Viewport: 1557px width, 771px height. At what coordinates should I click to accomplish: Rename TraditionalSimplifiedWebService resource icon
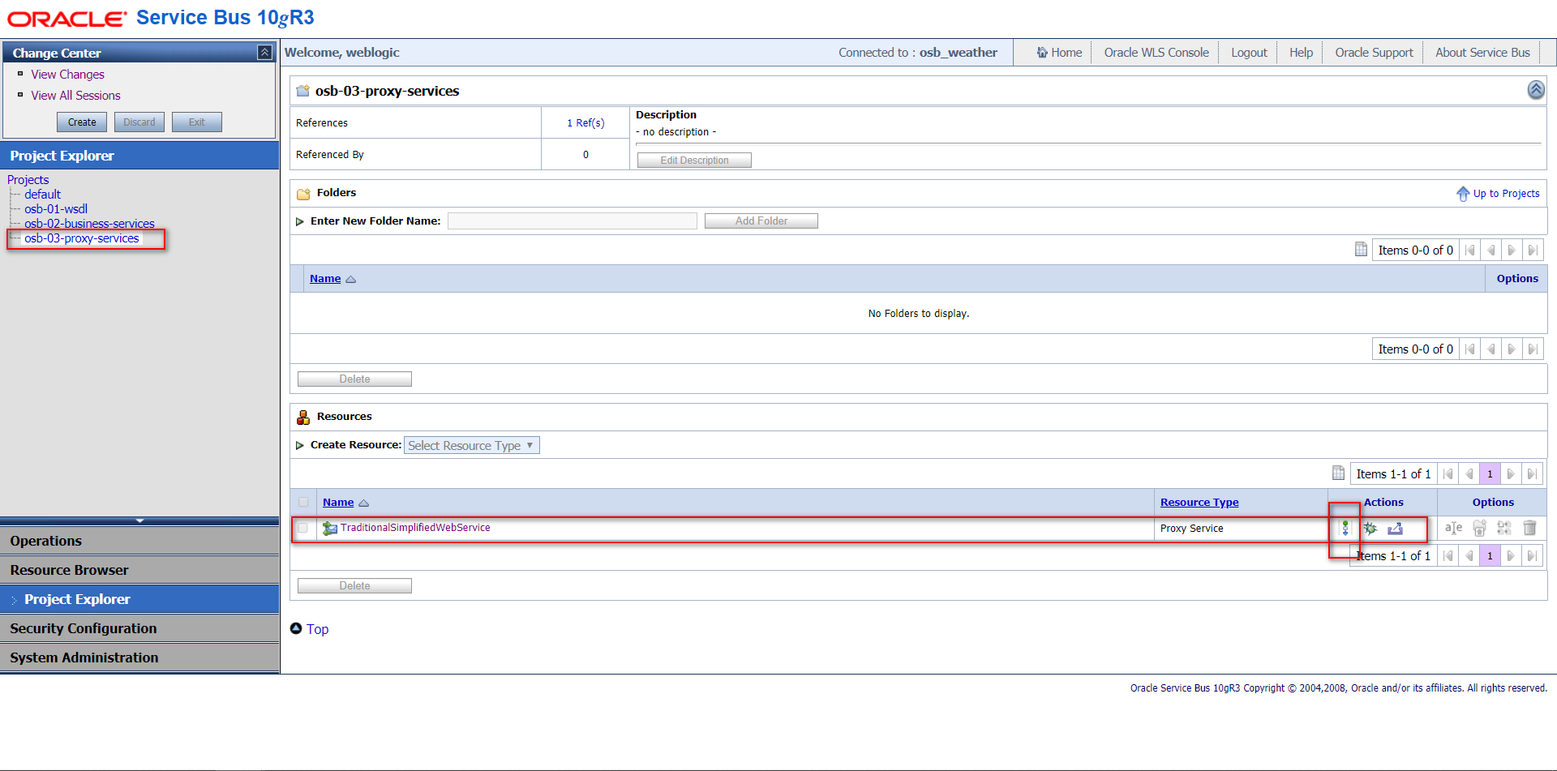(x=1453, y=529)
